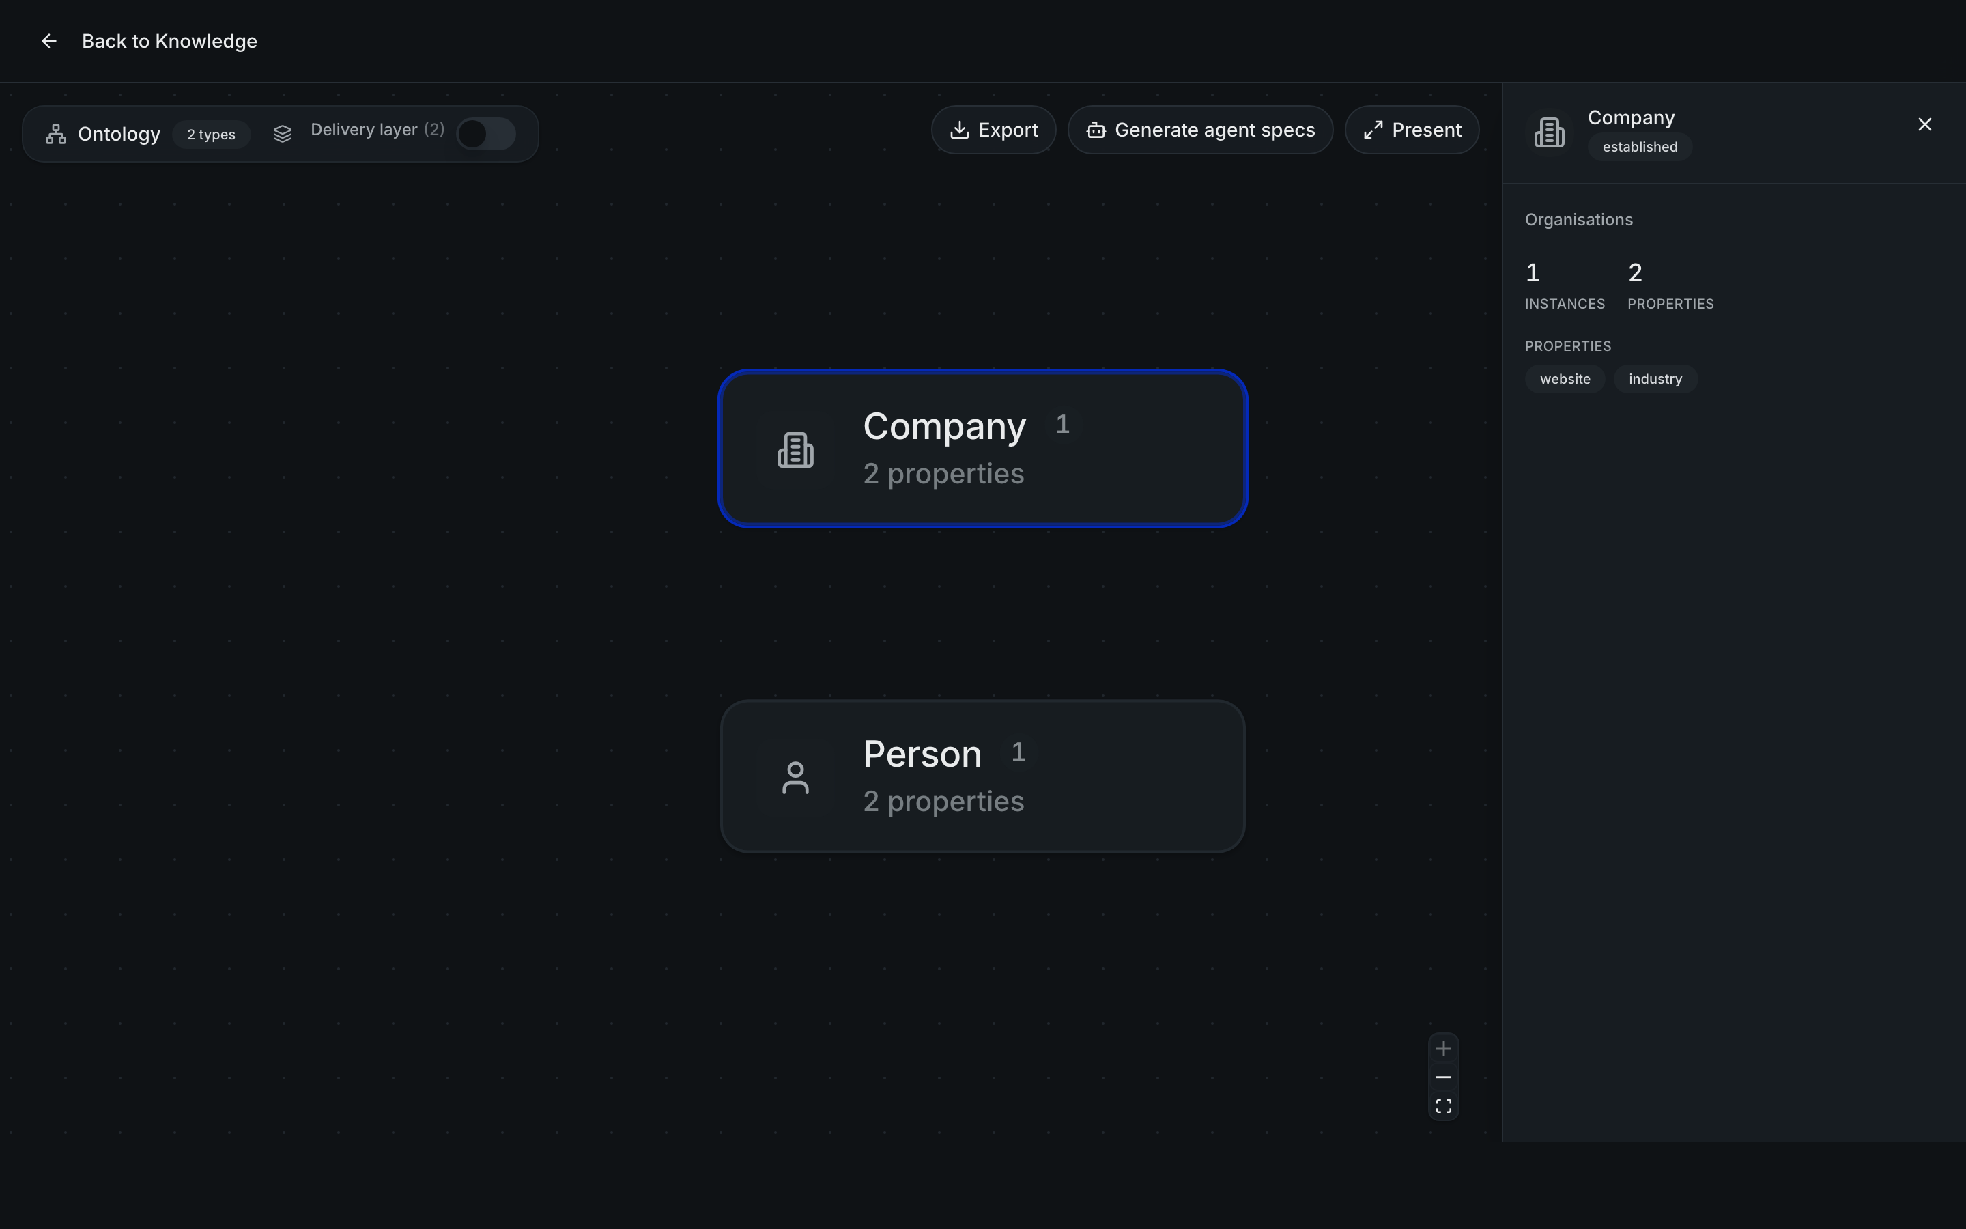The image size is (1966, 1229).
Task: Click the person icon in Person node
Action: pos(795,778)
